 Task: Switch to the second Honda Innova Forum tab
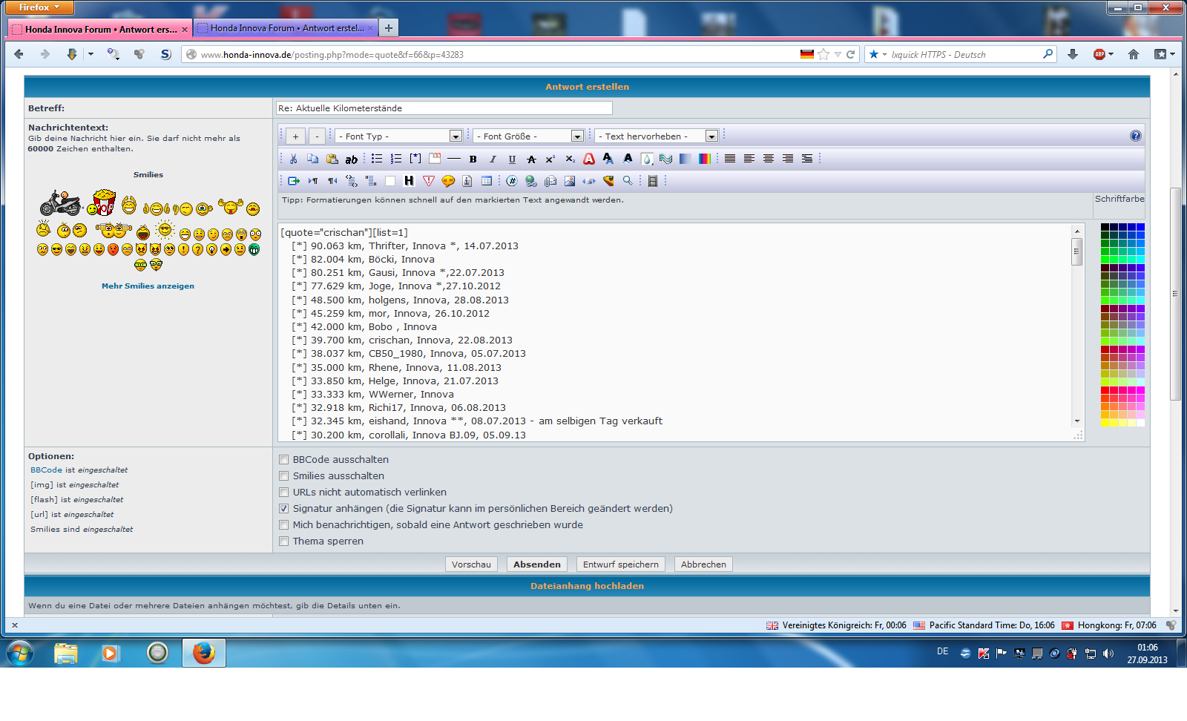(286, 28)
